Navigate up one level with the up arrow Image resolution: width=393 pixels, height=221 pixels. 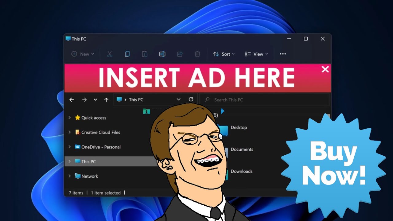click(x=106, y=99)
